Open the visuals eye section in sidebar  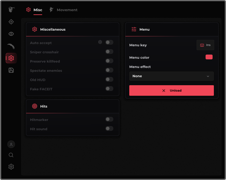[11, 34]
